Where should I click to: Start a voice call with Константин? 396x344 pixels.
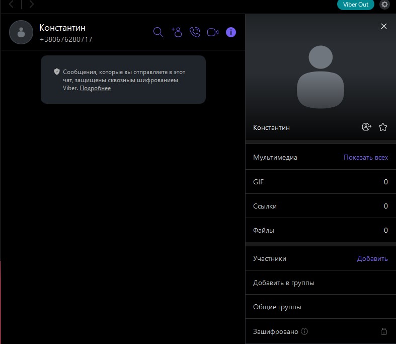click(x=194, y=32)
